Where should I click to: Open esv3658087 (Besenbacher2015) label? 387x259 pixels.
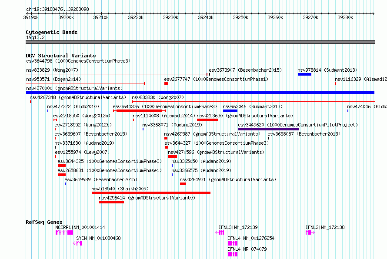(x=304, y=134)
